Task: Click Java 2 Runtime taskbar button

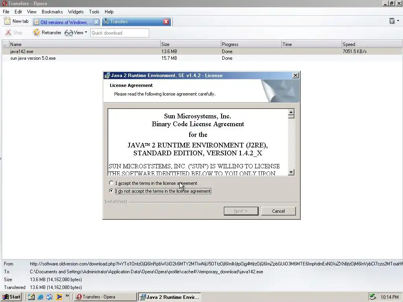Action: click(169, 297)
